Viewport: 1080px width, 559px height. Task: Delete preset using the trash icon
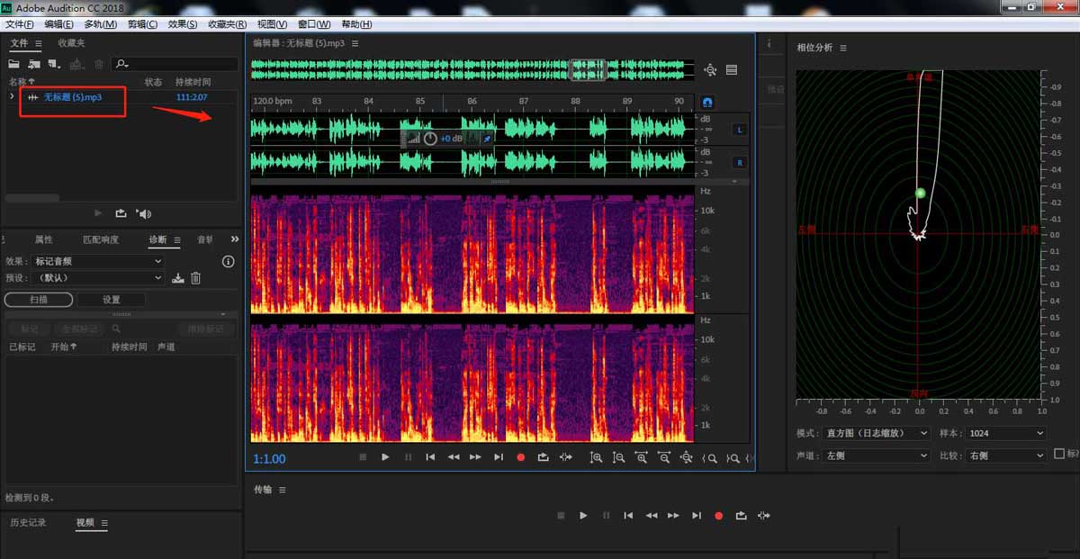pos(195,278)
